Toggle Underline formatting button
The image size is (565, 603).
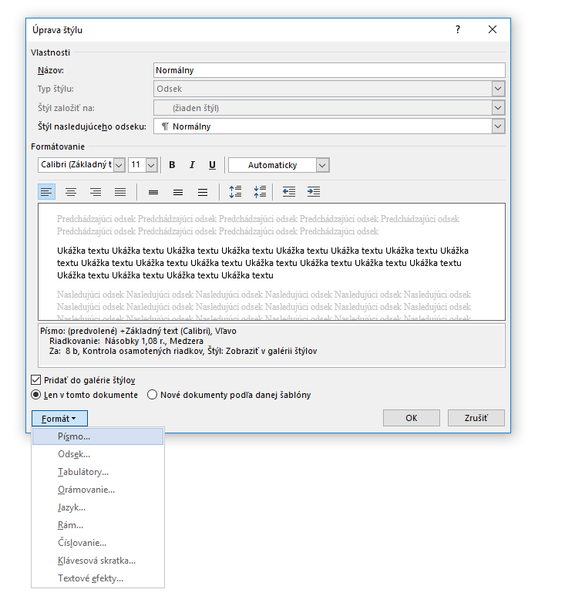tap(212, 165)
